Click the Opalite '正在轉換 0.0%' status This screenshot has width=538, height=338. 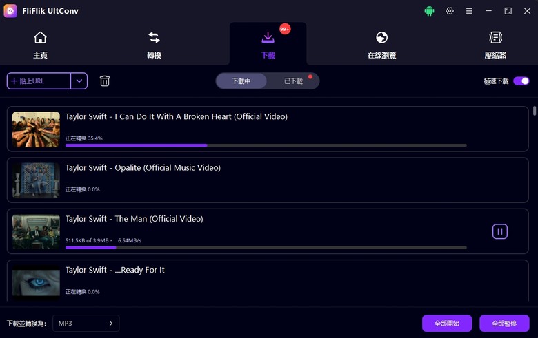click(x=83, y=189)
